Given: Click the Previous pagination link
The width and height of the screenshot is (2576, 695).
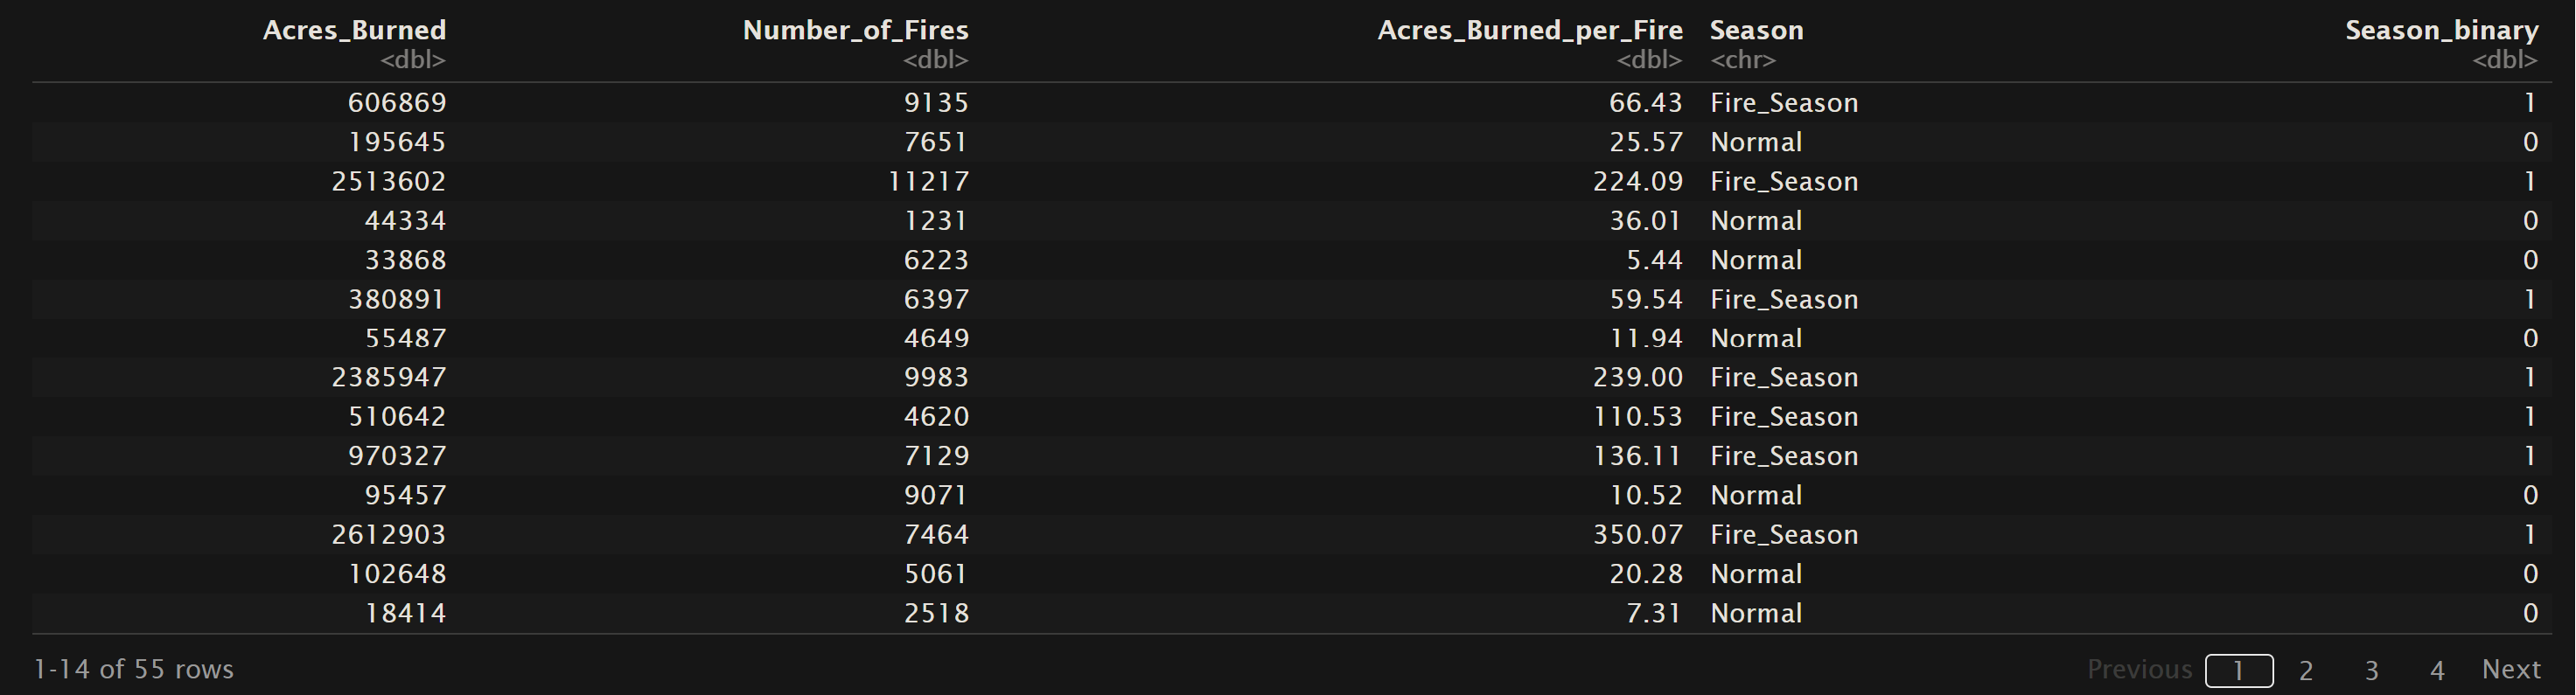Looking at the screenshot, I should click(2139, 669).
